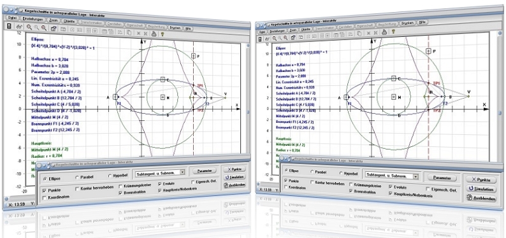Click the calculator icon in right window toolbar
The image size is (506, 238).
click(261, 39)
